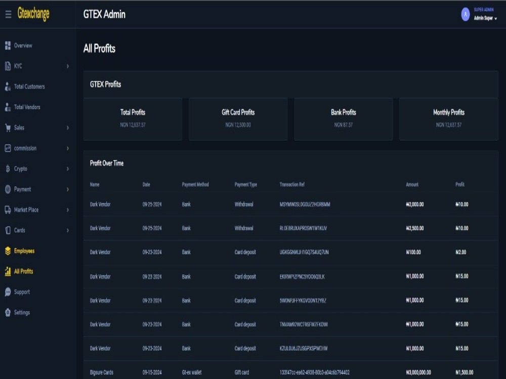
Task: Expand the Payment submenu chevron
Action: tap(67, 189)
